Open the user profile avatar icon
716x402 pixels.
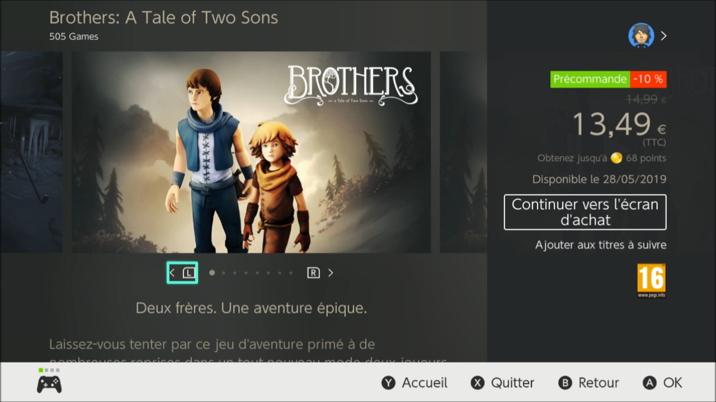pyautogui.click(x=641, y=36)
